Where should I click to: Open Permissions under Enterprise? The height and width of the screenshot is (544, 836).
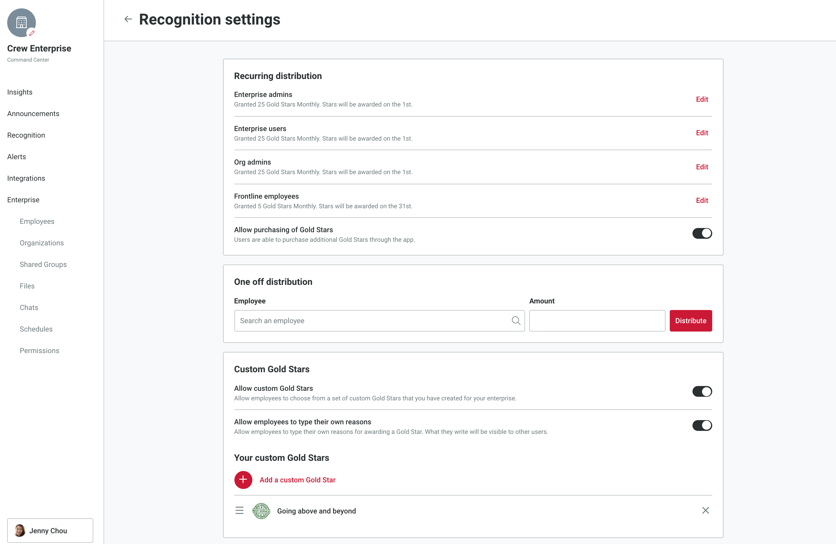[39, 350]
